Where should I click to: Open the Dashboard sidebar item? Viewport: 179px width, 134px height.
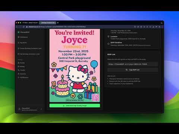(x=23, y=37)
